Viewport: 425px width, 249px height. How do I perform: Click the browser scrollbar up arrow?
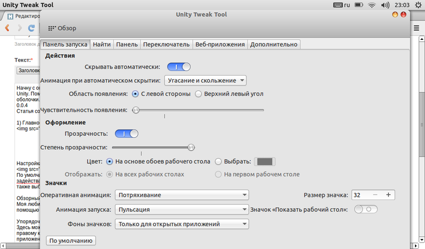tap(422, 39)
